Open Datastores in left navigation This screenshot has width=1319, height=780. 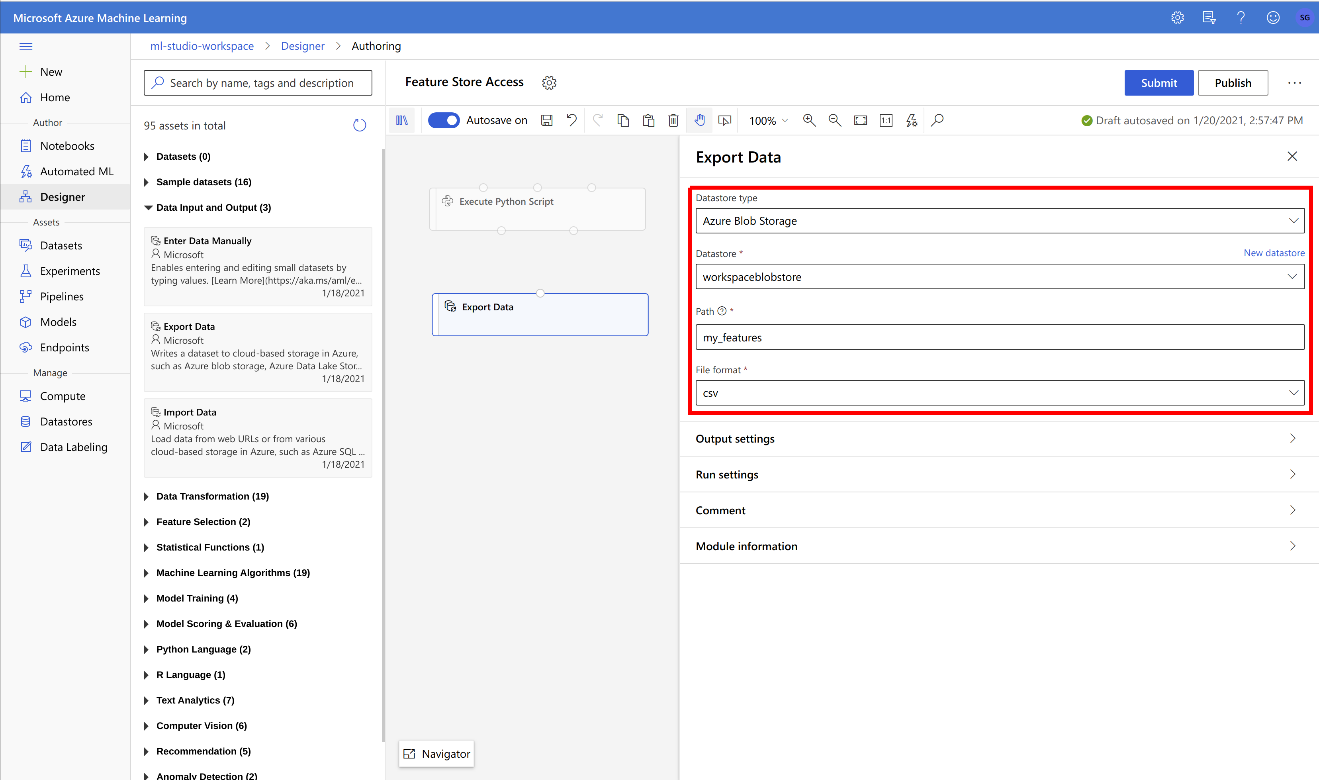click(66, 421)
